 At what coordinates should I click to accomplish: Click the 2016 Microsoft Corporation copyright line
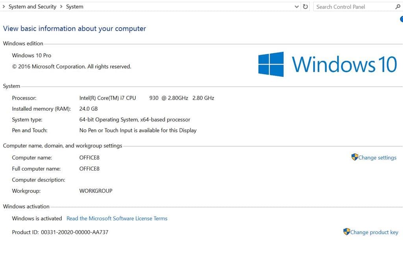[72, 67]
